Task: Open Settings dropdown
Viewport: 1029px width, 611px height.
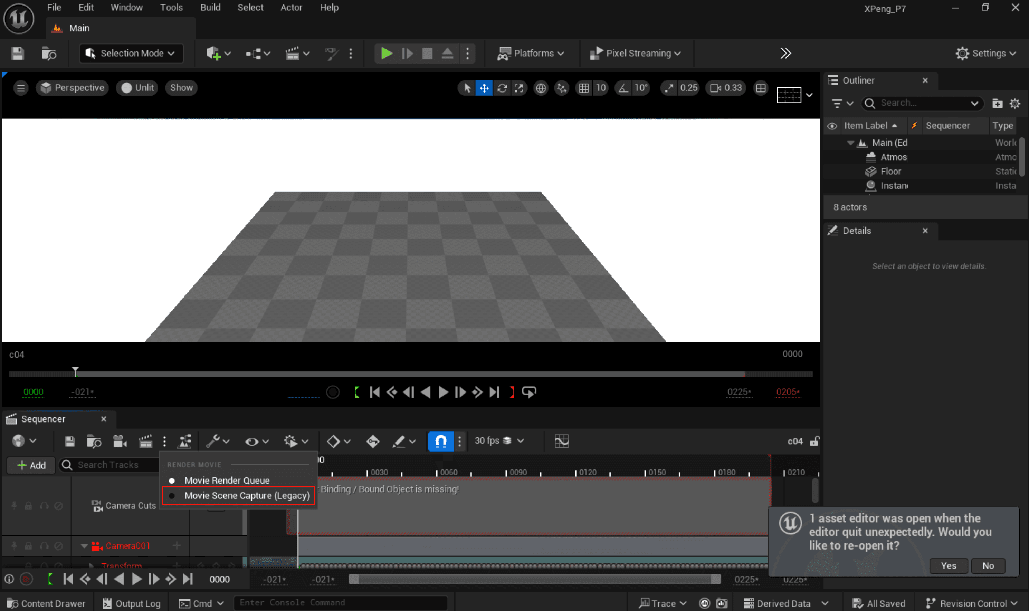Action: (986, 54)
